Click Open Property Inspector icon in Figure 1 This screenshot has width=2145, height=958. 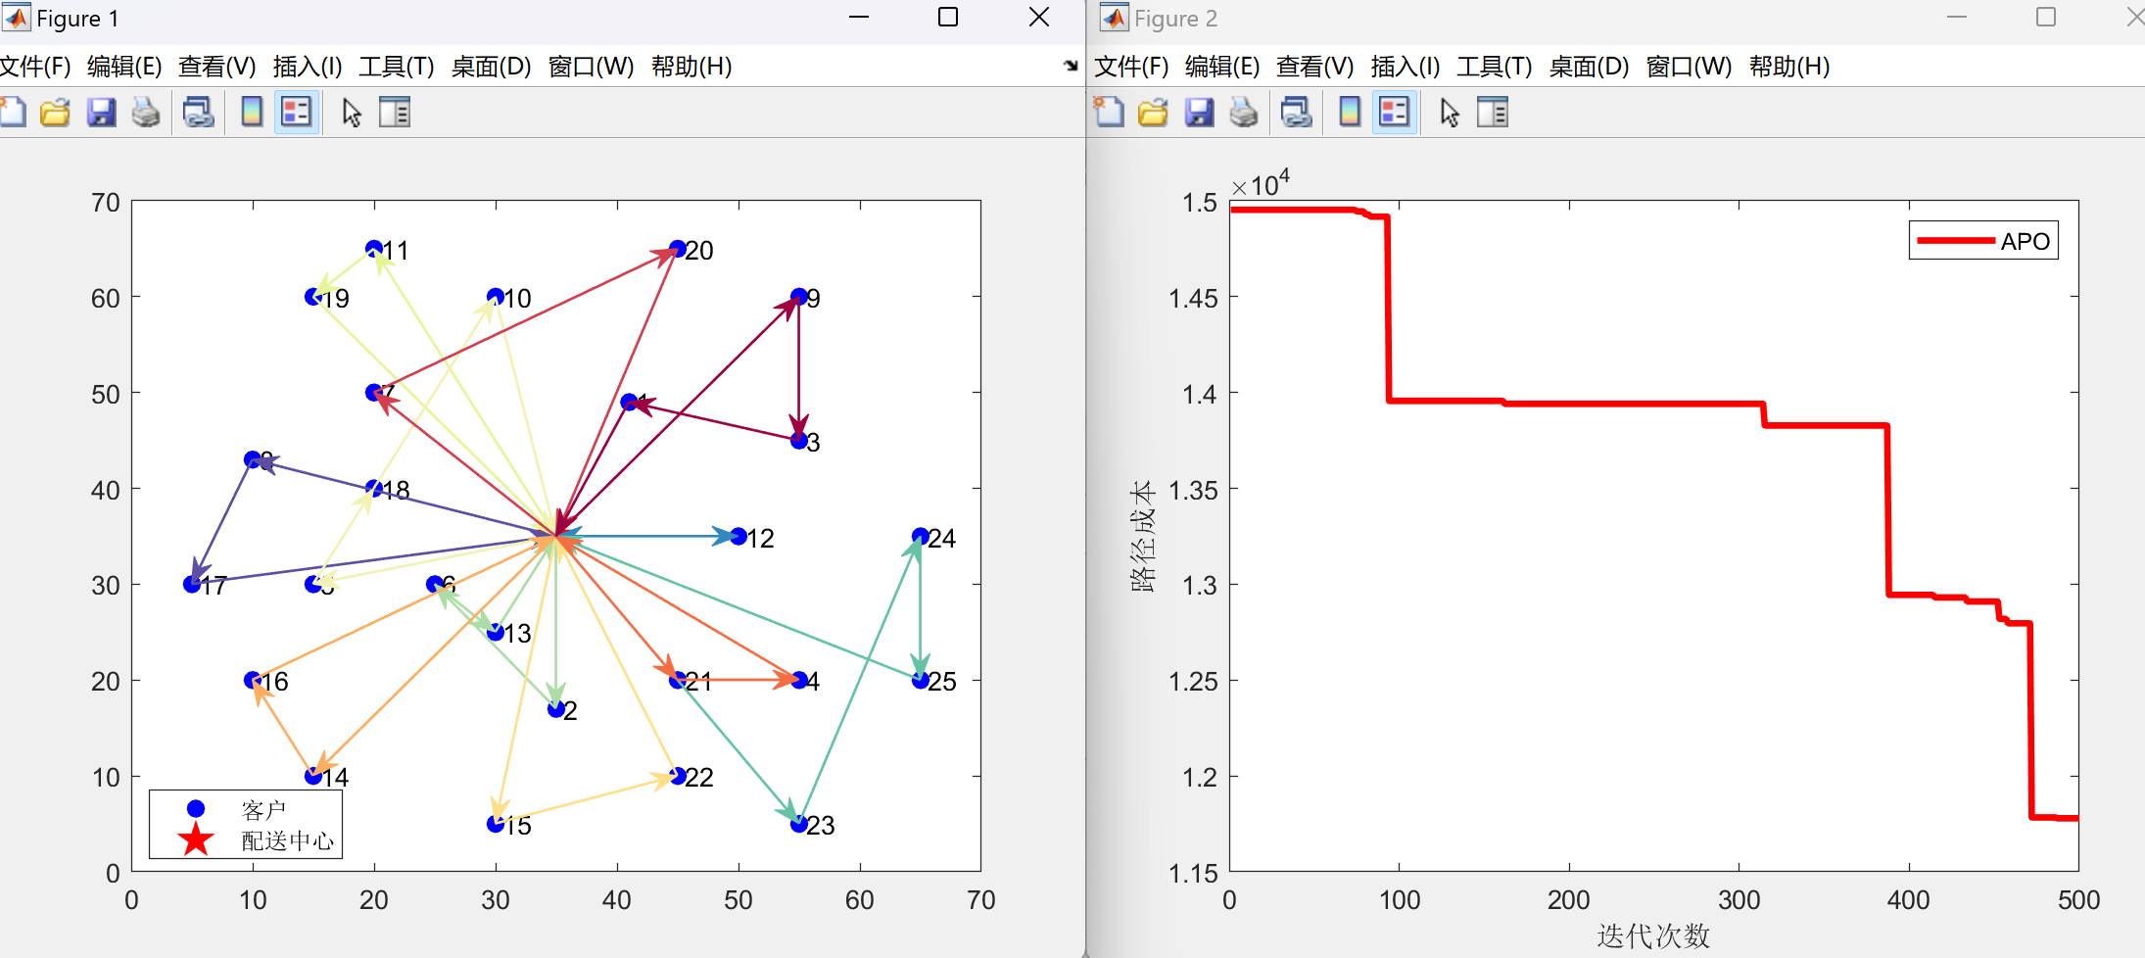pos(395,113)
